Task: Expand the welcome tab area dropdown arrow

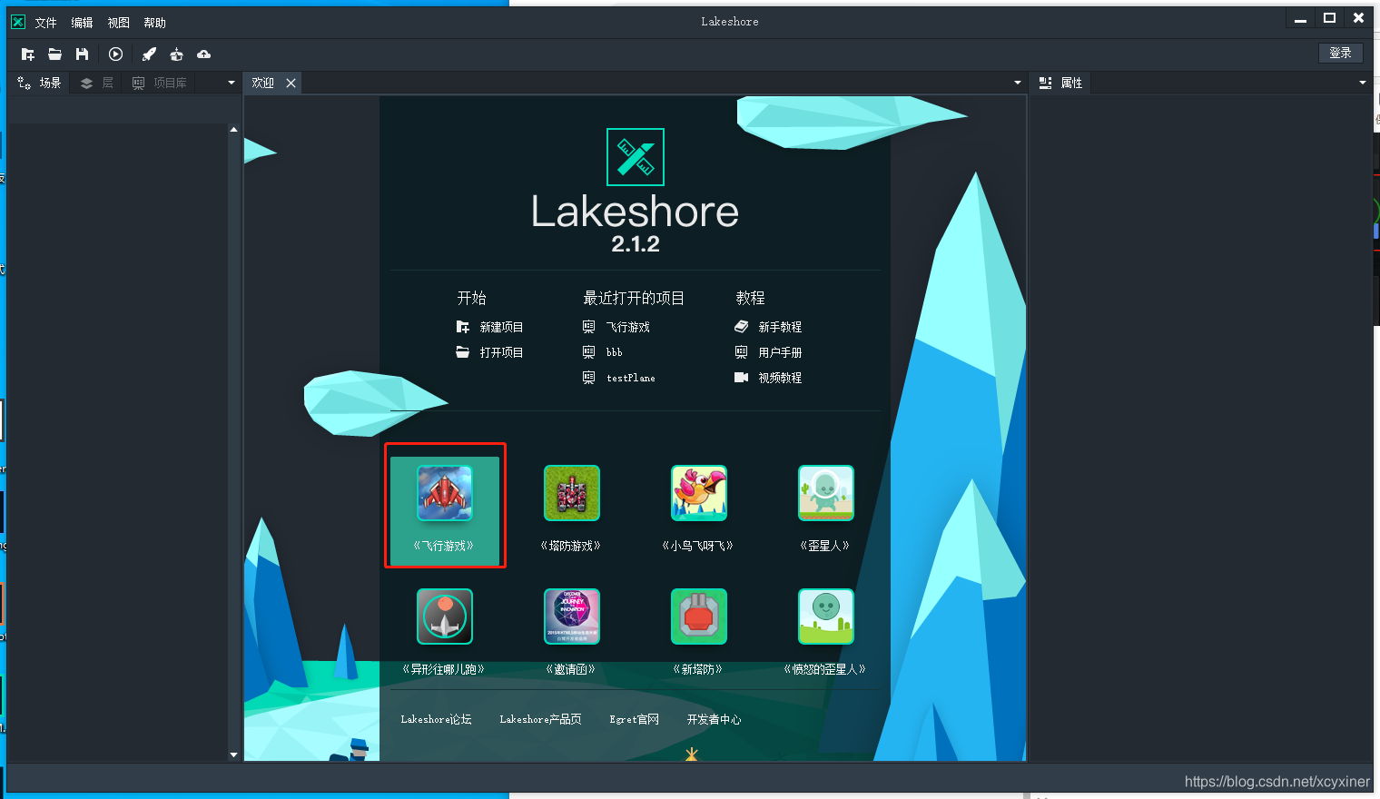Action: pos(1018,83)
